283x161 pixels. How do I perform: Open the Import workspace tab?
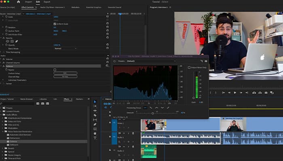[x=28, y=2]
